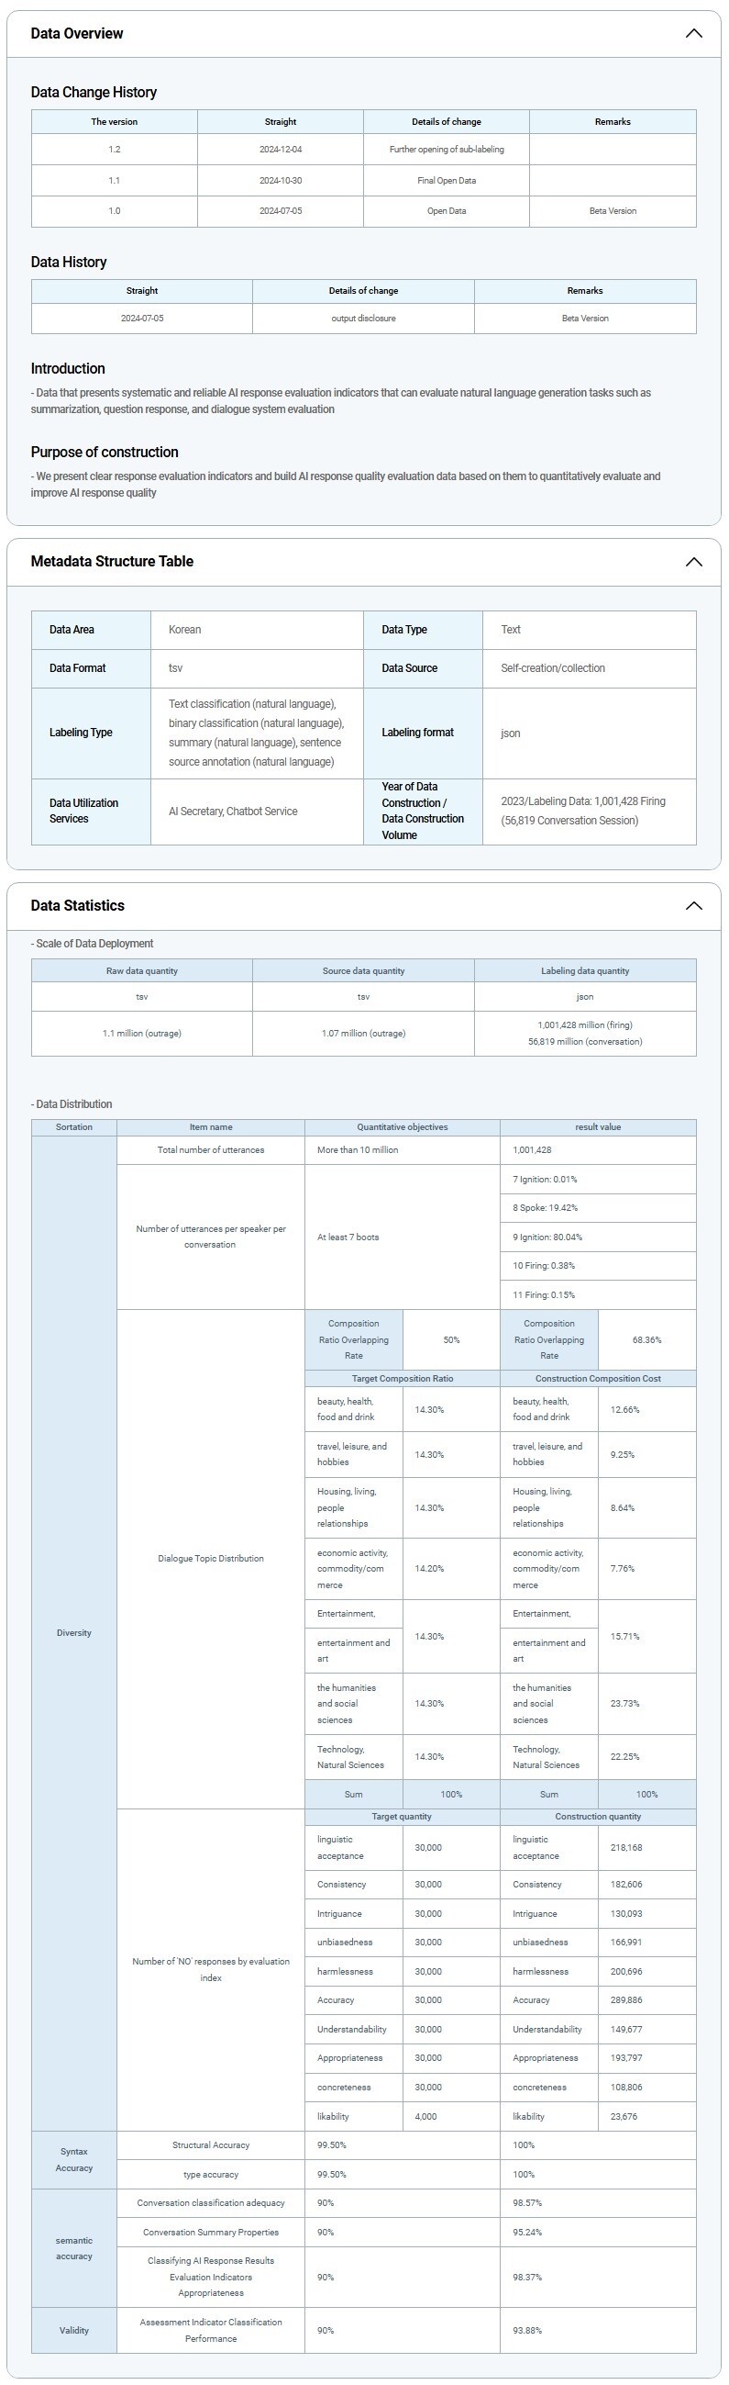Collapse Data Overview using its chevron icon
The height and width of the screenshot is (2385, 729).
coord(693,33)
